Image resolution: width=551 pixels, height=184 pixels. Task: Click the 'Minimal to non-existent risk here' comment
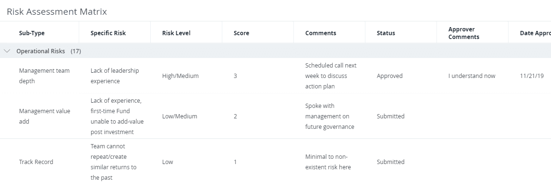tap(328, 162)
